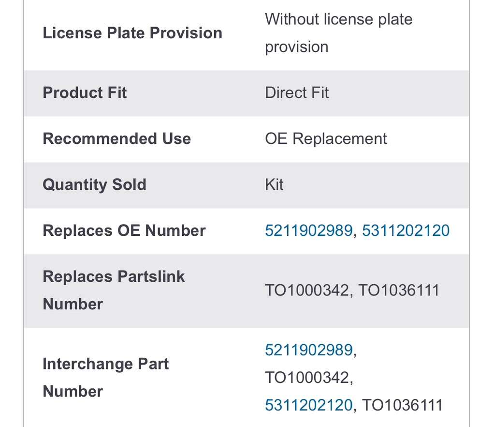The height and width of the screenshot is (427, 493).
Task: Select the OE Replacement value
Action: tap(326, 138)
